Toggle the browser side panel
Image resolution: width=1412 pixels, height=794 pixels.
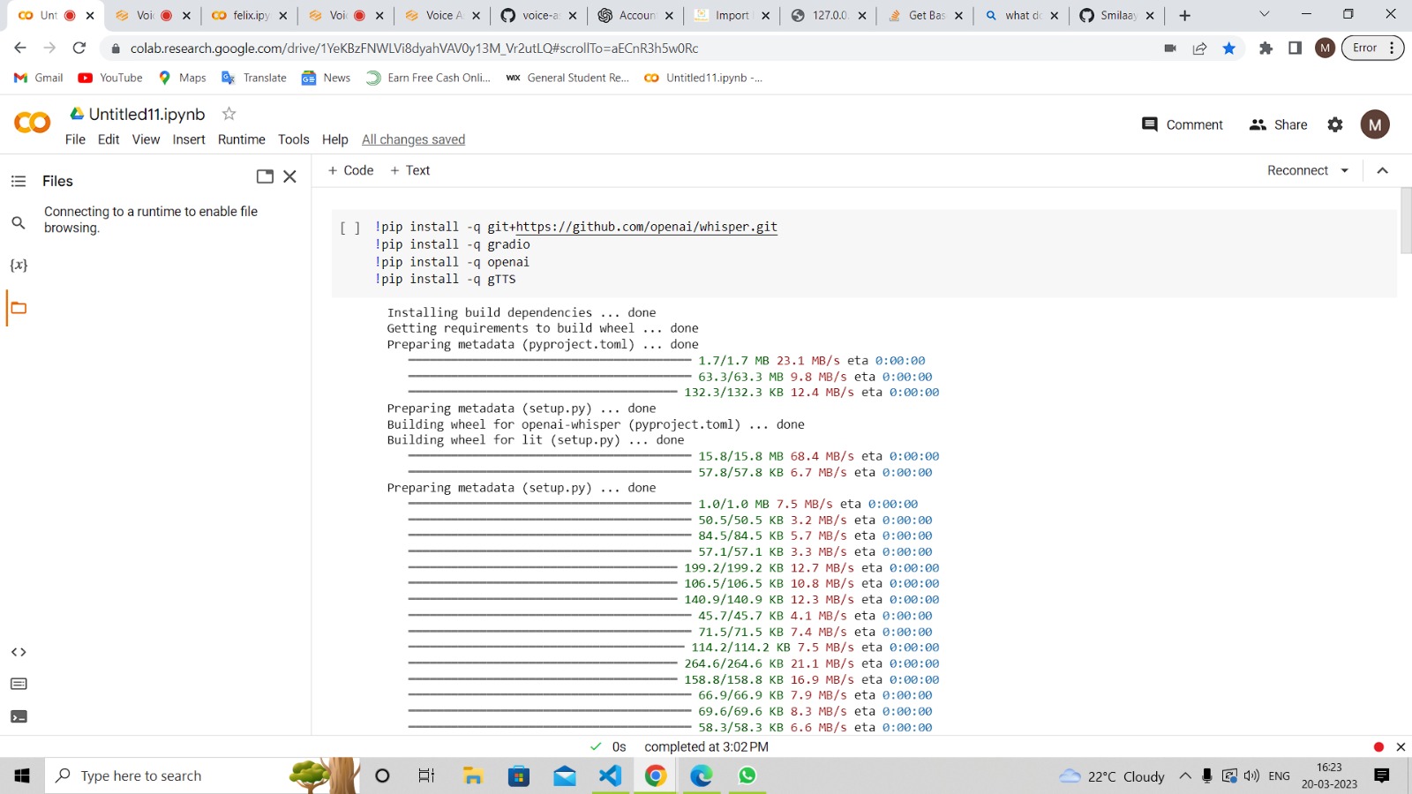pos(1296,49)
